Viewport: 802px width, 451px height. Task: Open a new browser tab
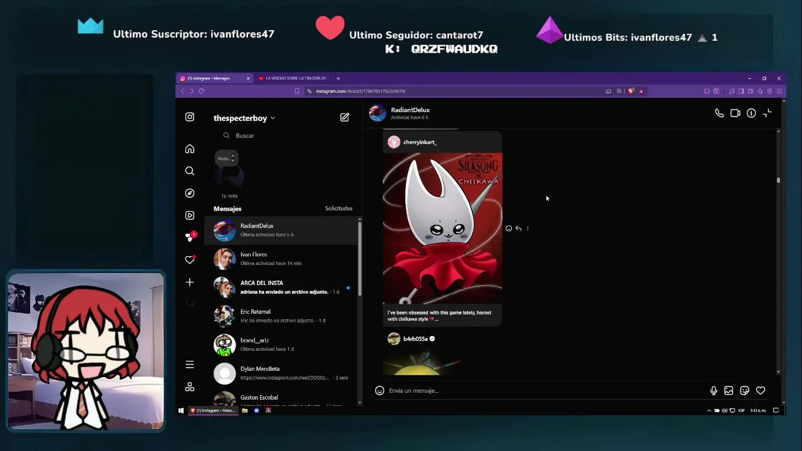[x=338, y=78]
